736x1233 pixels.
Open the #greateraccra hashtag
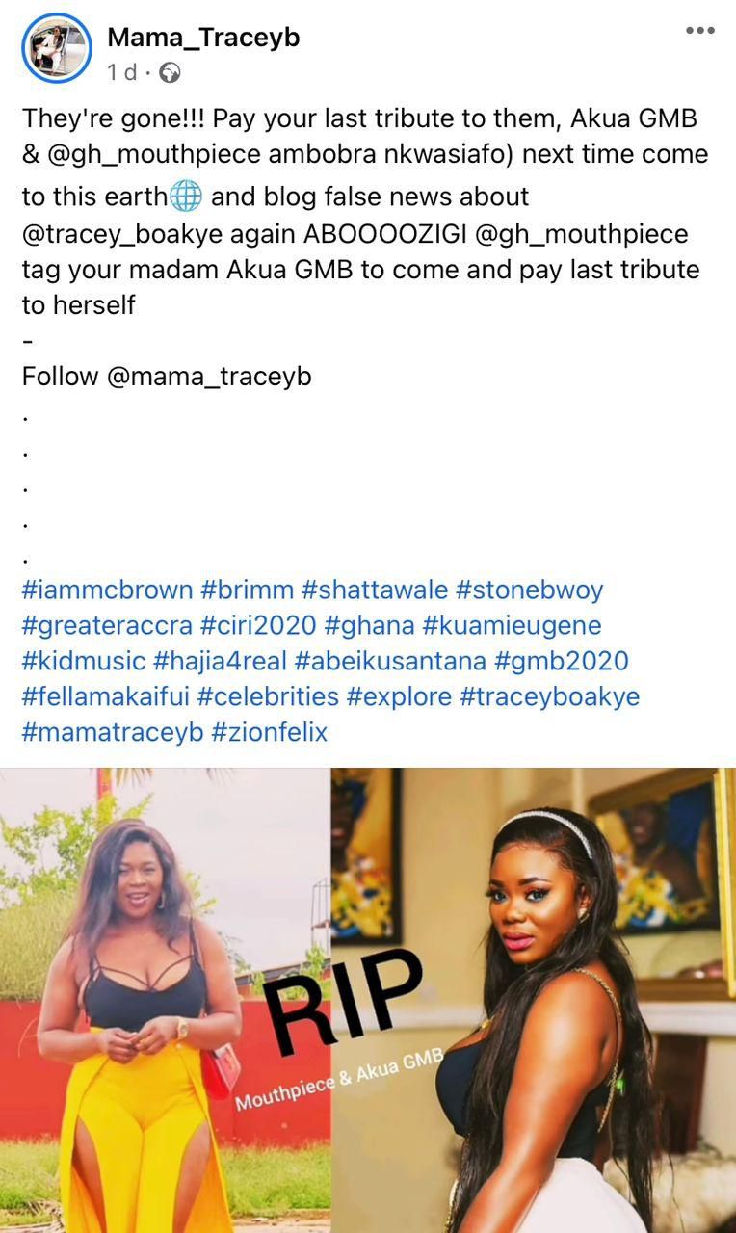coord(107,626)
